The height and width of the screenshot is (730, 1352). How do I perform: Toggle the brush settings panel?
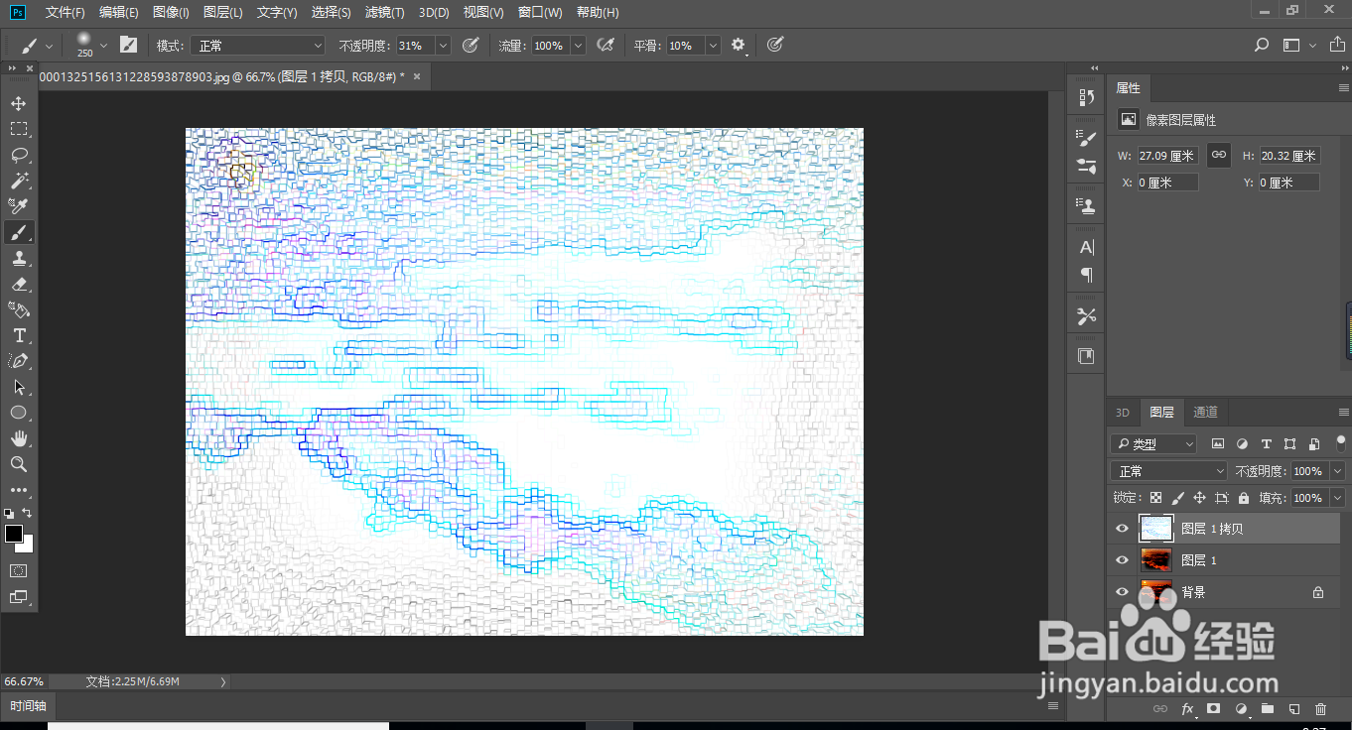[x=128, y=45]
